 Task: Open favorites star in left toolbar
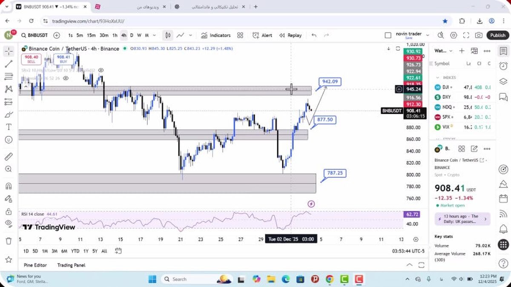tap(9, 259)
